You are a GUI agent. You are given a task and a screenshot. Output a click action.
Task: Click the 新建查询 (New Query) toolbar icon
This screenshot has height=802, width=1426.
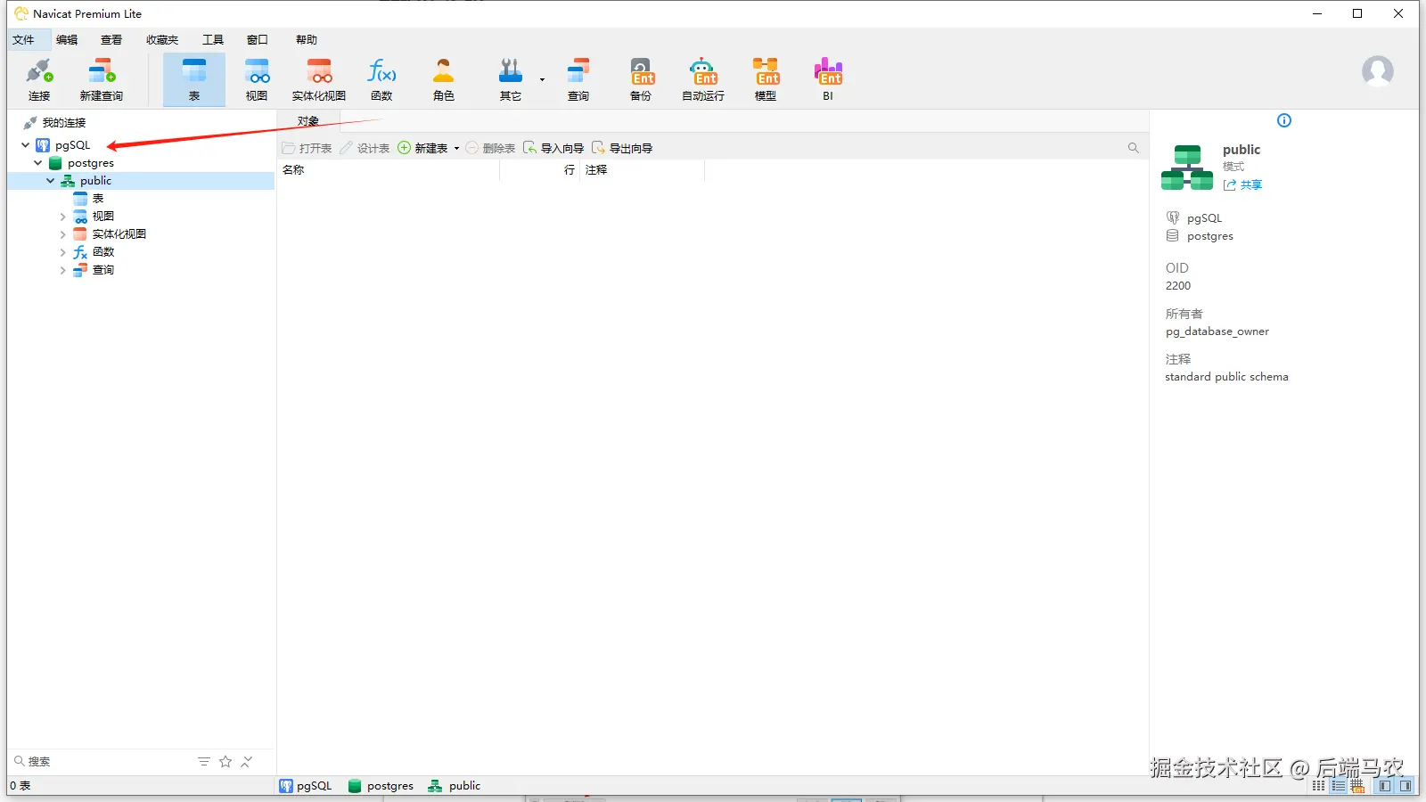pos(102,79)
